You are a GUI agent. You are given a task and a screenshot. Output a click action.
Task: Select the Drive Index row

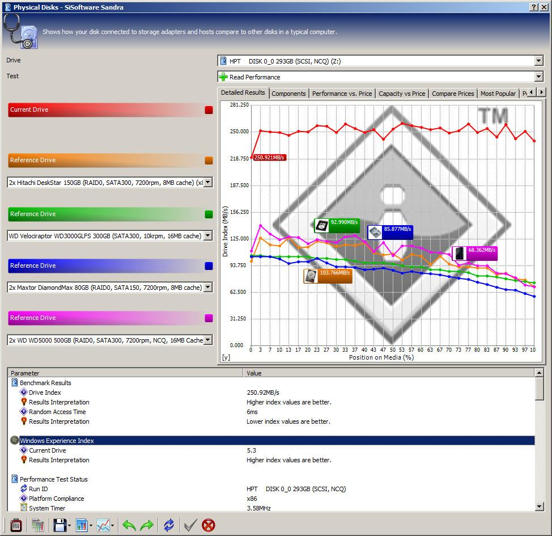click(x=271, y=392)
